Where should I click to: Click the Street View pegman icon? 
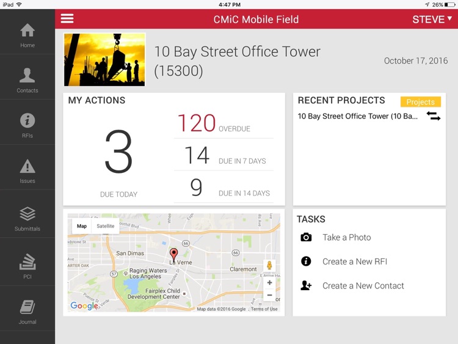tap(269, 265)
